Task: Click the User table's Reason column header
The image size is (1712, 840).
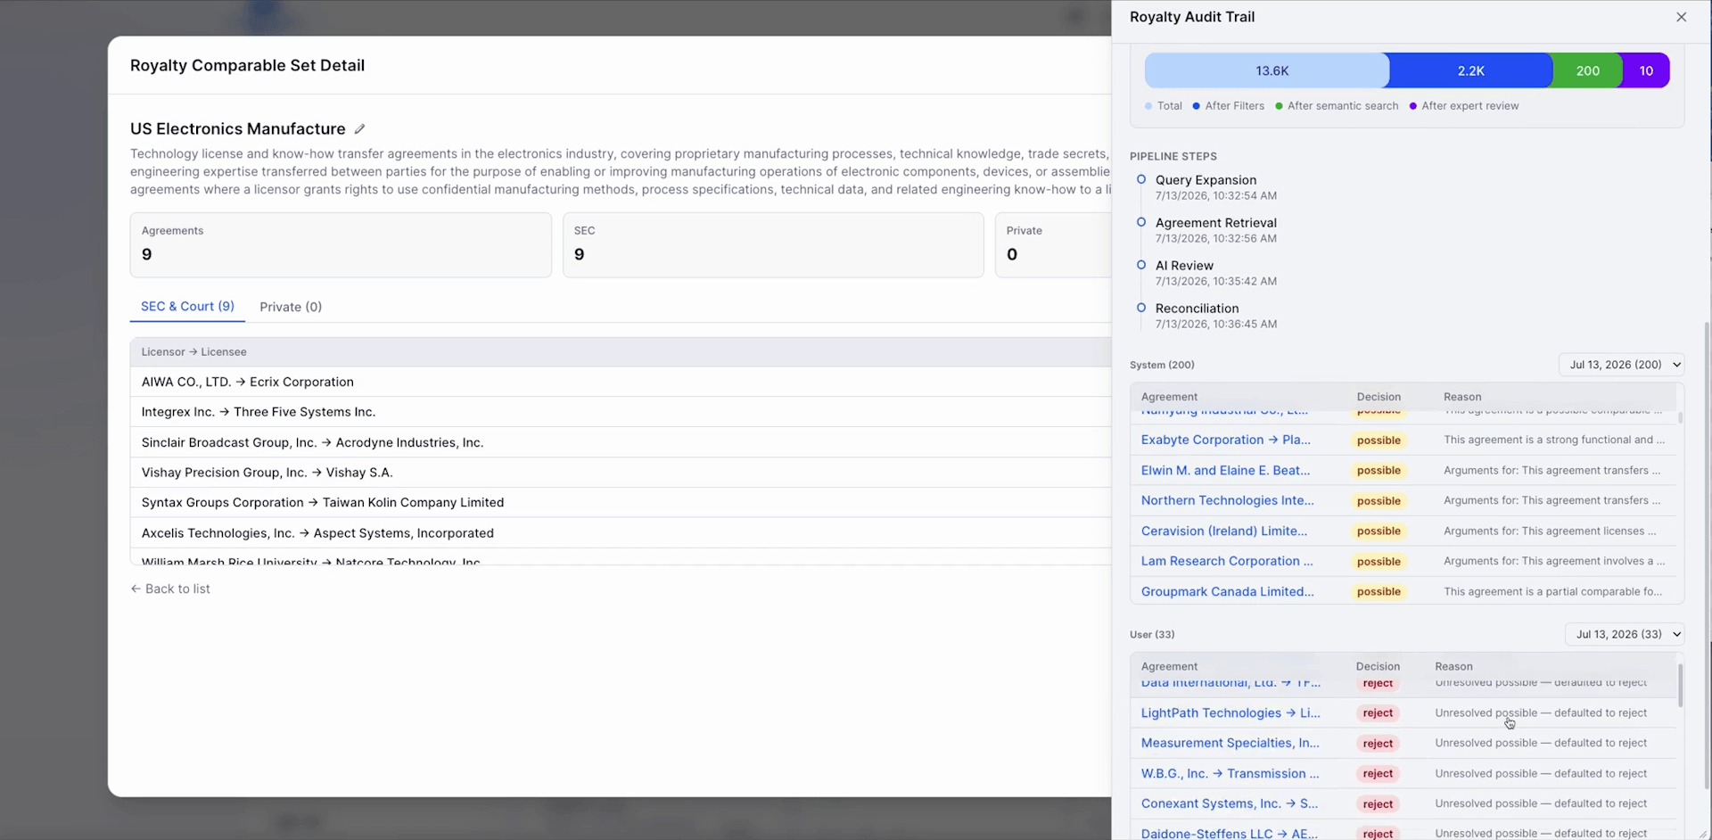Action: [1453, 666]
